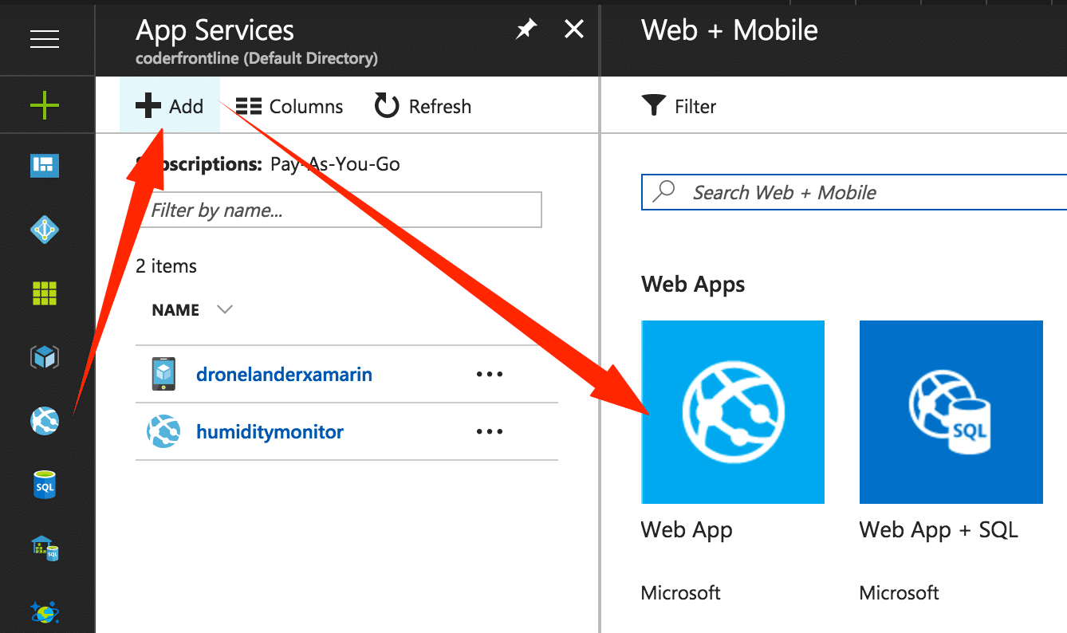Sort by the NAME column chevron
Viewport: 1067px width, 633px height.
225,309
